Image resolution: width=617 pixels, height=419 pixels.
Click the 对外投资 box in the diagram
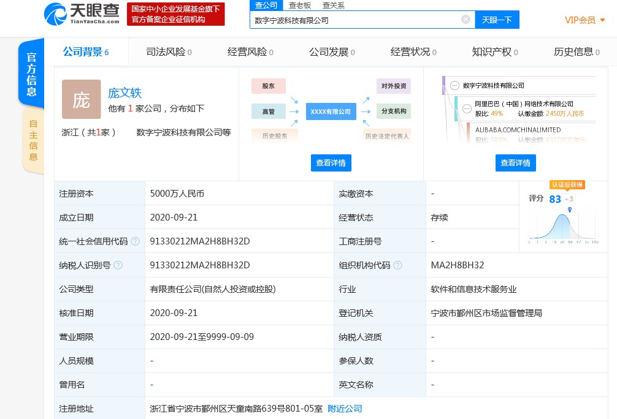click(x=394, y=86)
